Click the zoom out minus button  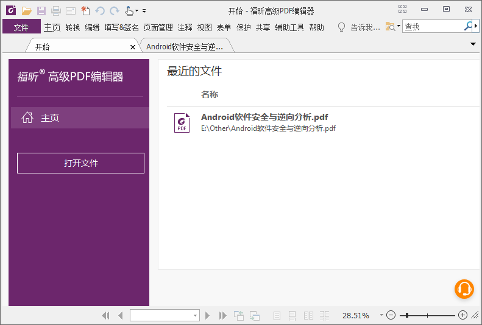click(x=391, y=315)
